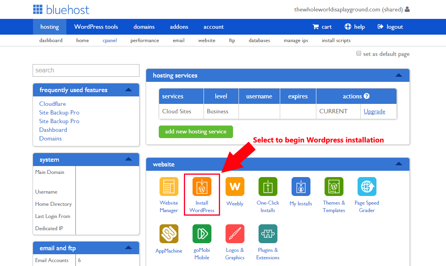Click the Dedicated IP label
Screen dimensions: 446x266
point(49,228)
